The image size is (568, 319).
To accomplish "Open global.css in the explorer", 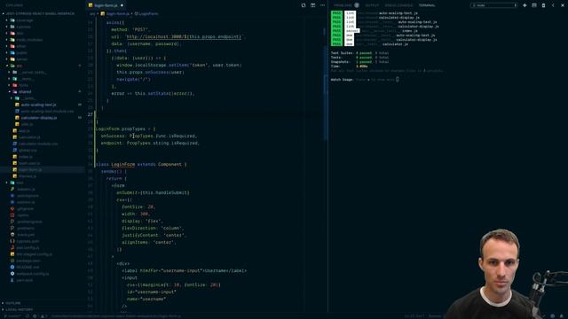I will (x=28, y=151).
